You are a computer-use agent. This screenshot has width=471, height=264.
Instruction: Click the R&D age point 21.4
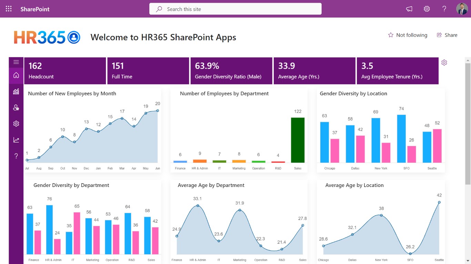point(282,249)
